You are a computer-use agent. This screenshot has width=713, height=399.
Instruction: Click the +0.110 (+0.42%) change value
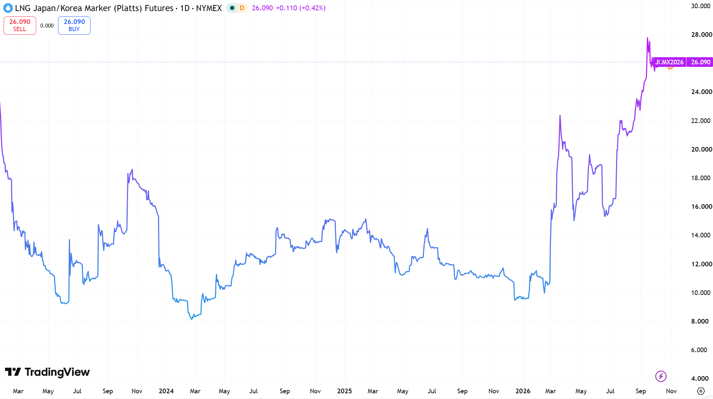(301, 8)
